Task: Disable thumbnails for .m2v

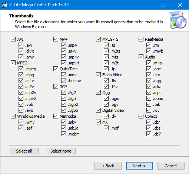Action: tap(21, 87)
